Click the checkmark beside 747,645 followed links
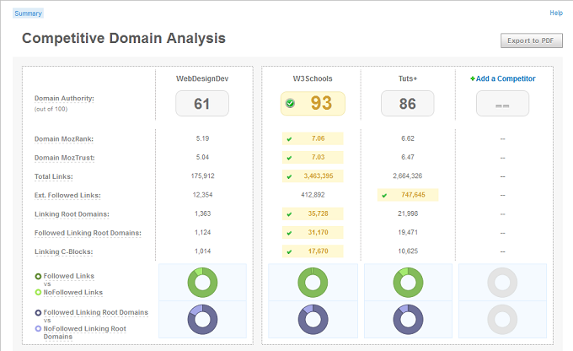Image resolution: width=573 pixels, height=351 pixels. [x=384, y=196]
